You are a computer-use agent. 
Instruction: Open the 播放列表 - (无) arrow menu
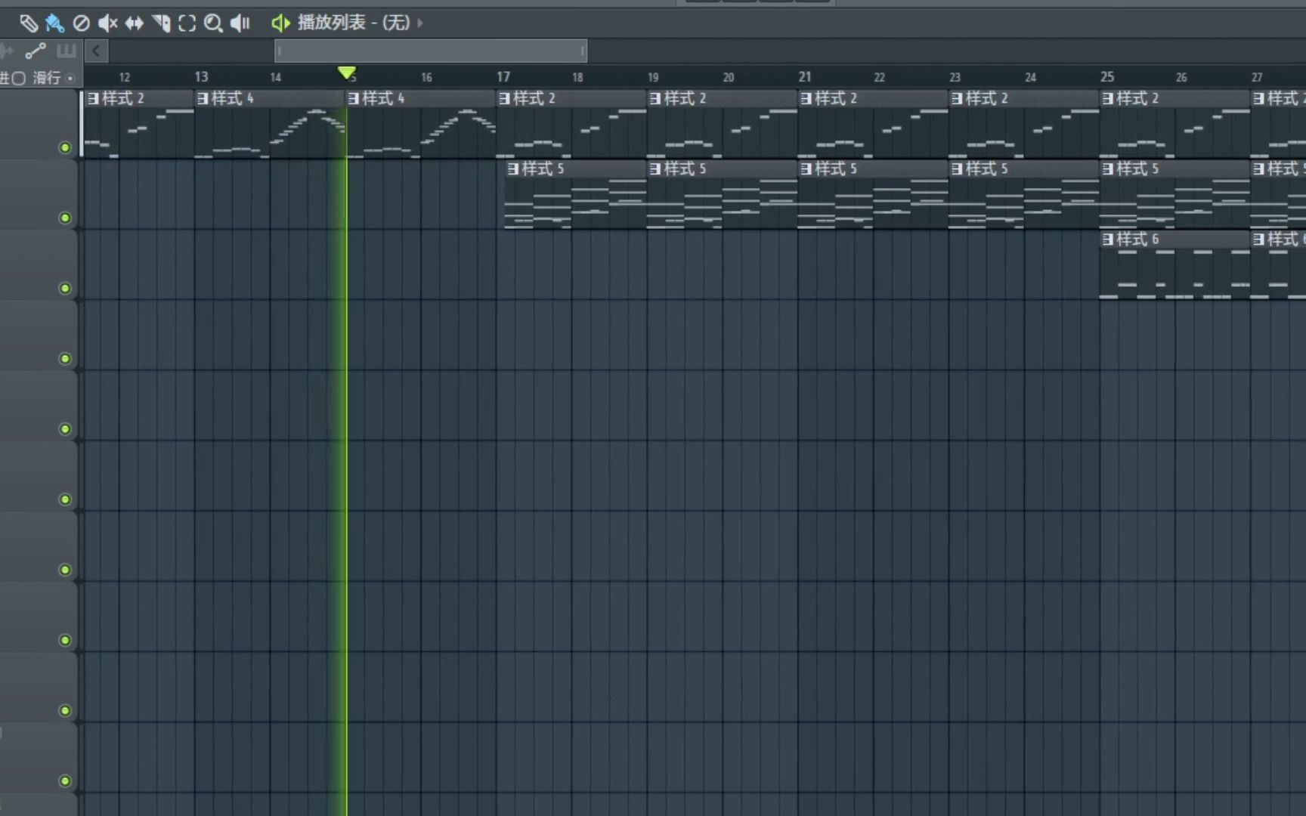pos(420,23)
